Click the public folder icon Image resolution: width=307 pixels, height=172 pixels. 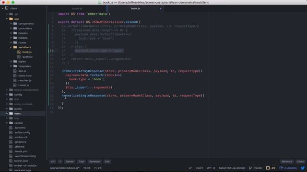(x=11, y=108)
